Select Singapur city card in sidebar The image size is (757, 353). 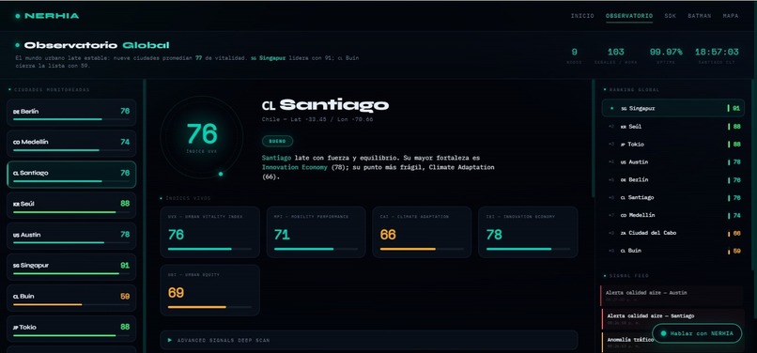coord(71,267)
